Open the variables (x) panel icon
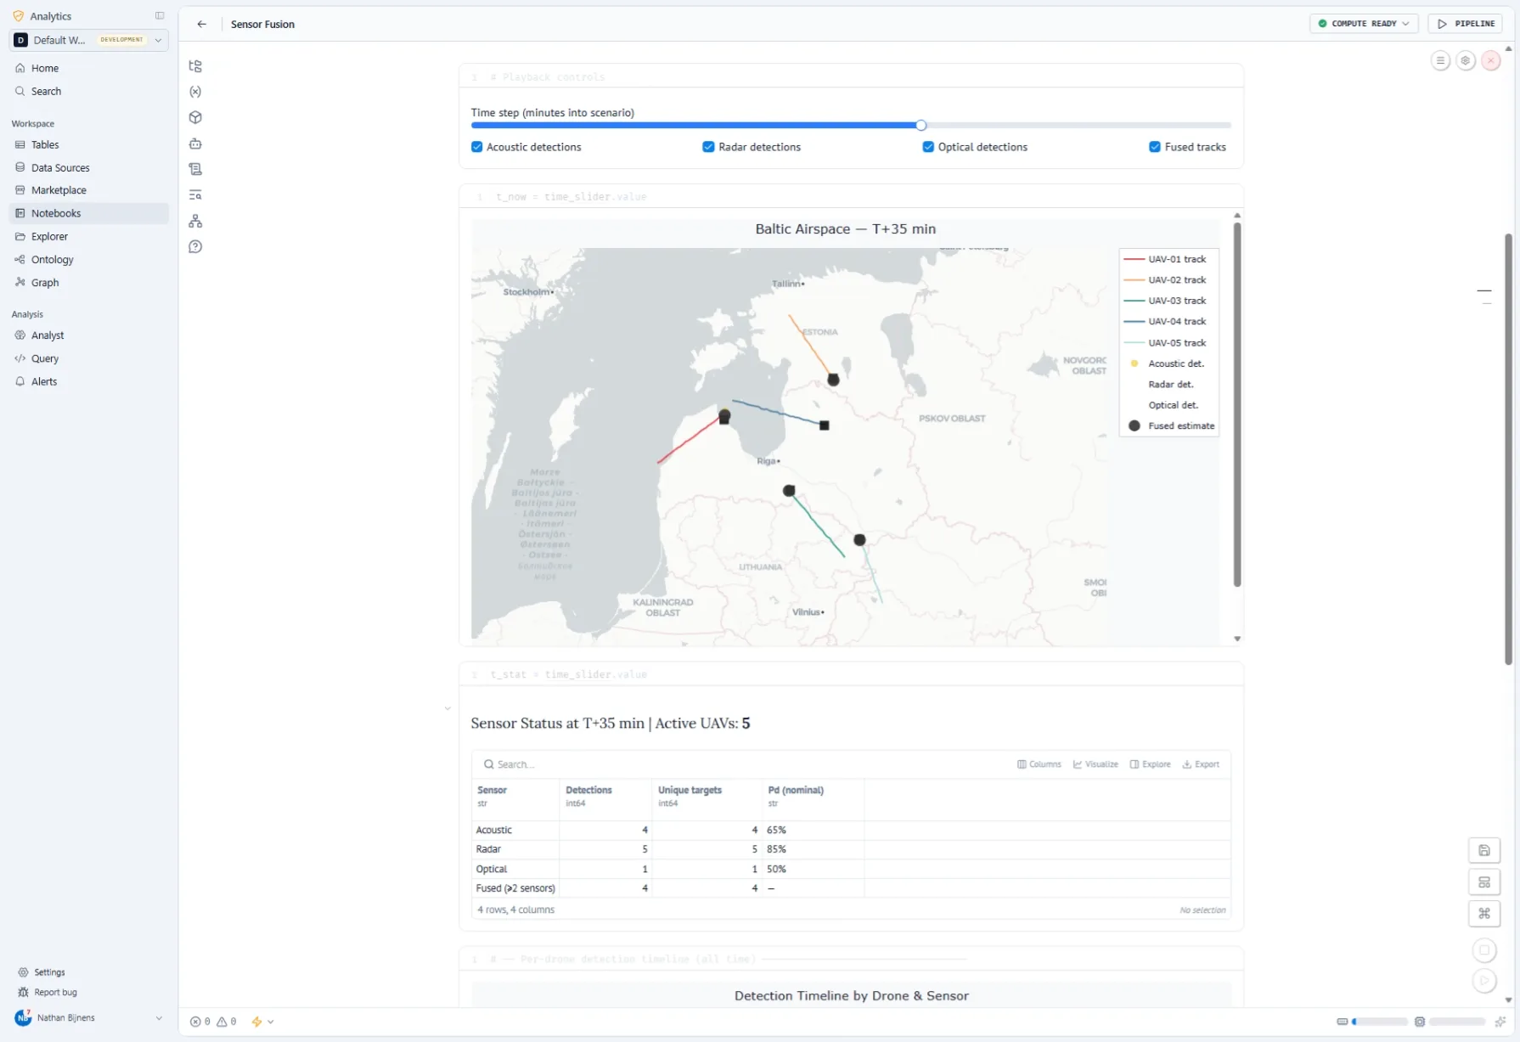This screenshot has width=1520, height=1042. coord(195,92)
